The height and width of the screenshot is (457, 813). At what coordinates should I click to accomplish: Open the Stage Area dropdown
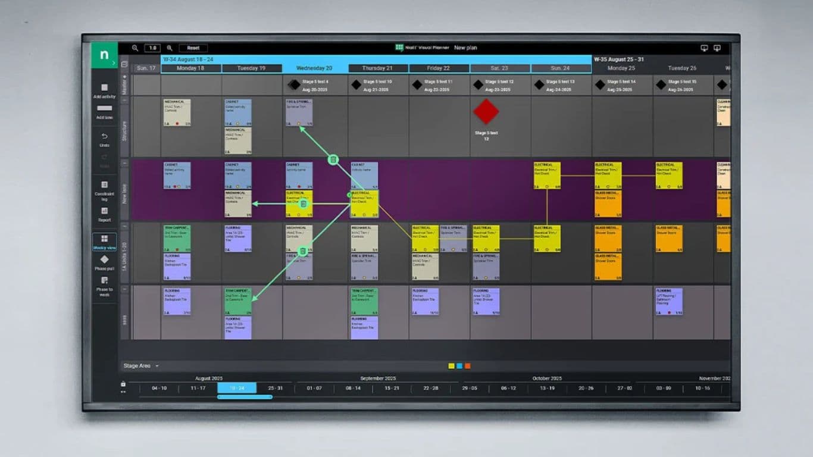tap(141, 366)
